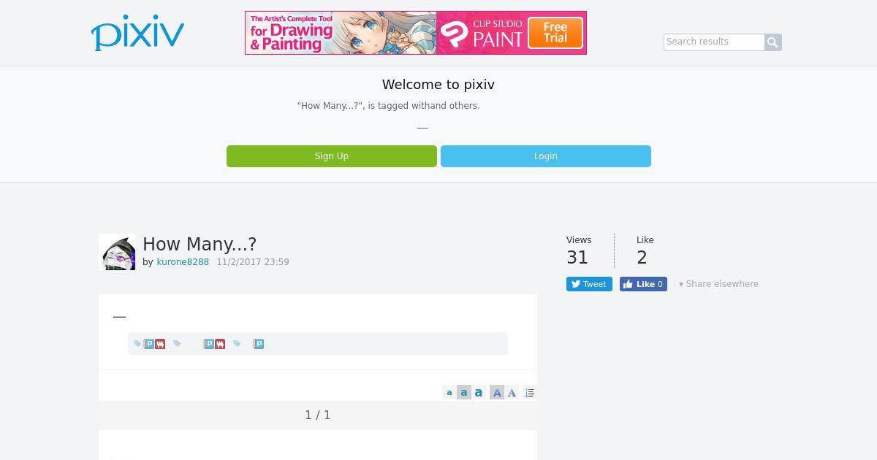Select small font size option

(x=449, y=393)
